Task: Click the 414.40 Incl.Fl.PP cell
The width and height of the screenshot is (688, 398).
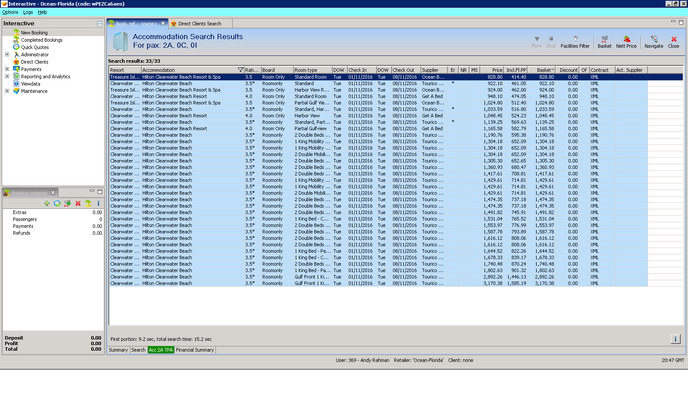Action: click(x=516, y=77)
